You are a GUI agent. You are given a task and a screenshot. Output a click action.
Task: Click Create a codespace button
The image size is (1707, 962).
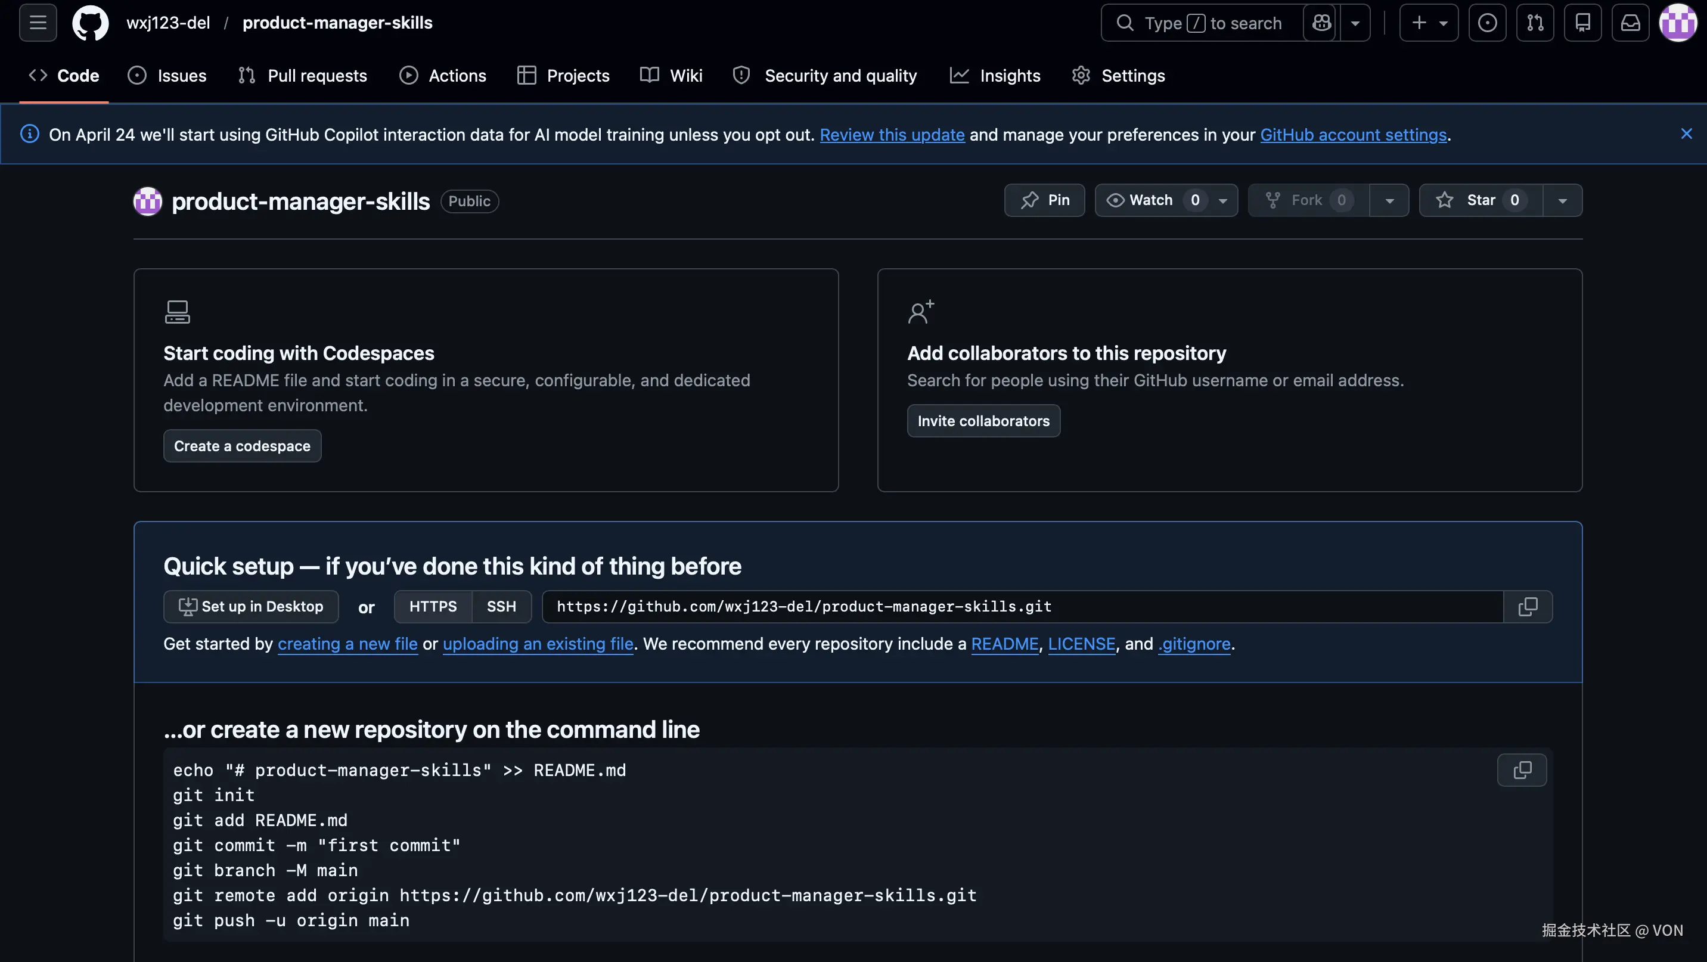point(242,446)
